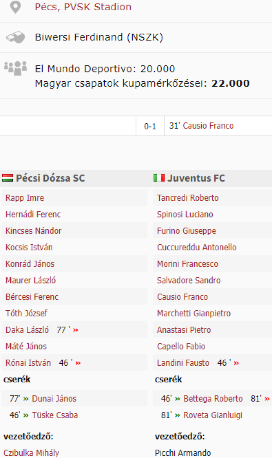272x458 pixels.
Task: Click the Hungarian flag icon
Action: (8, 178)
